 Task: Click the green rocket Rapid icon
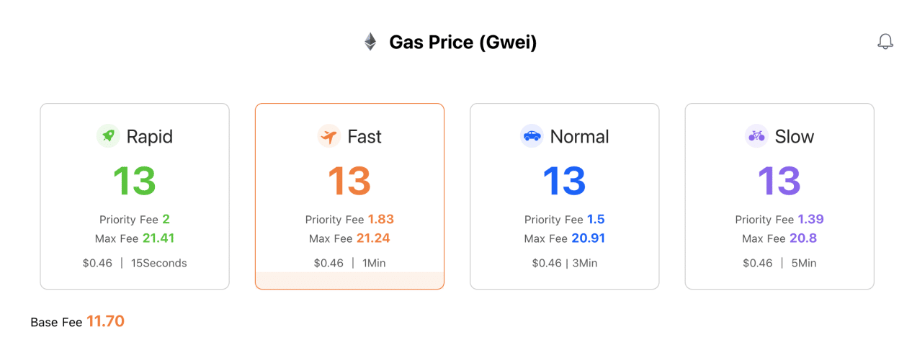click(108, 136)
